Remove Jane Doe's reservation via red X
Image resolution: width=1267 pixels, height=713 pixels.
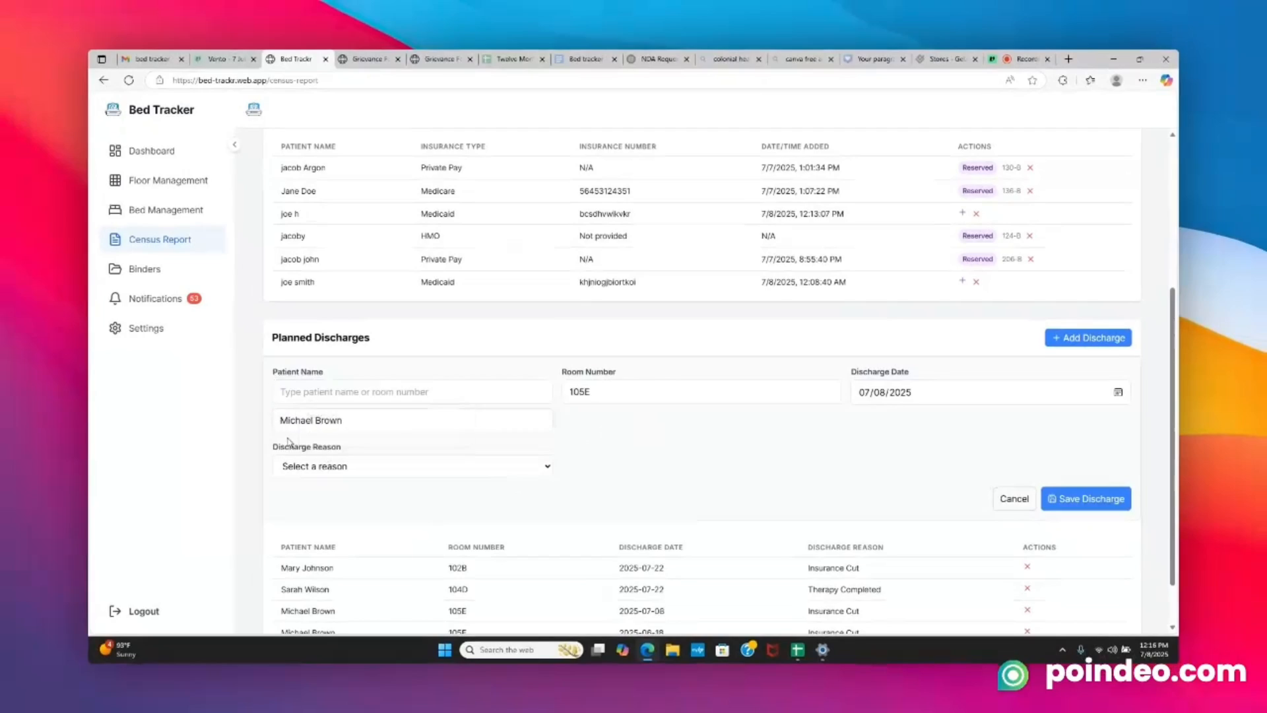coord(1029,191)
